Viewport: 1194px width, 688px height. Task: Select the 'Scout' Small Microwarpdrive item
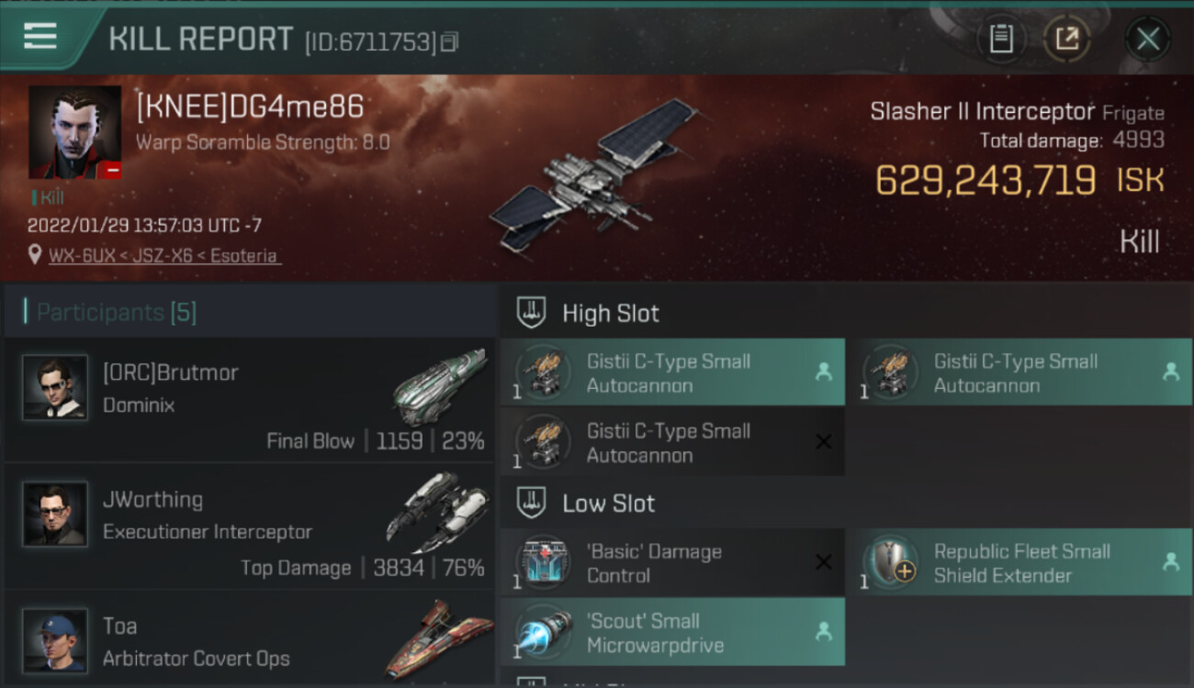tap(672, 632)
